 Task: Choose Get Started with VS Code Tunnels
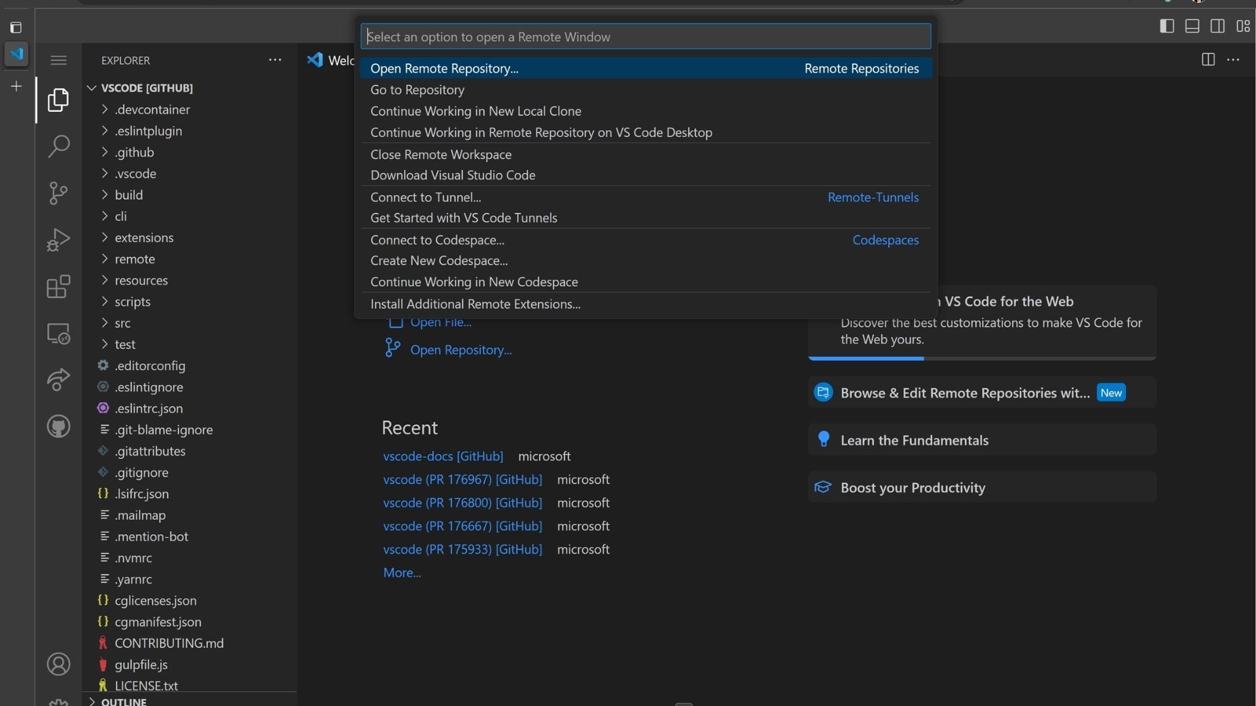coord(645,218)
